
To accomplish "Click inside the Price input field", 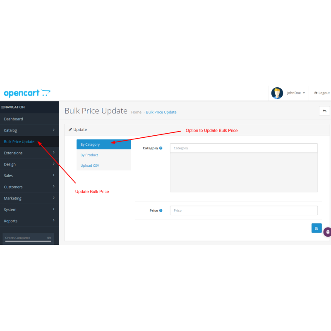I will coord(244,211).
